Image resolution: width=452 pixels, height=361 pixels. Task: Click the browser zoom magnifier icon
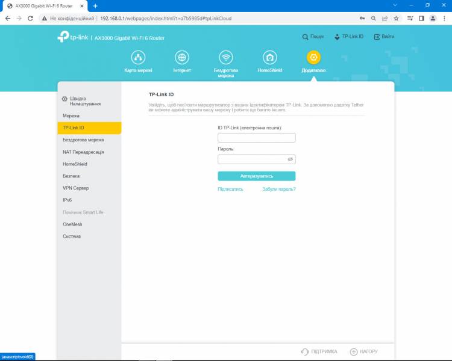pyautogui.click(x=373, y=19)
